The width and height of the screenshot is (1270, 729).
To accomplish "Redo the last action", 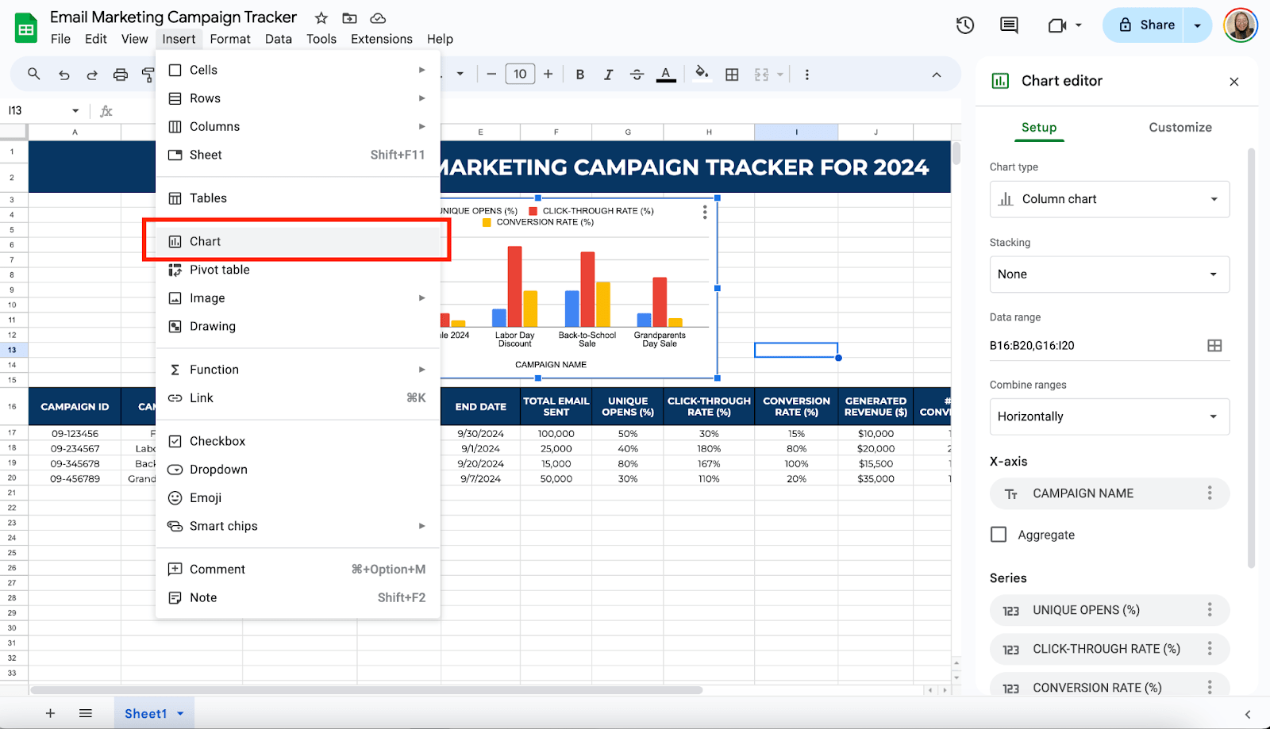I will [92, 75].
